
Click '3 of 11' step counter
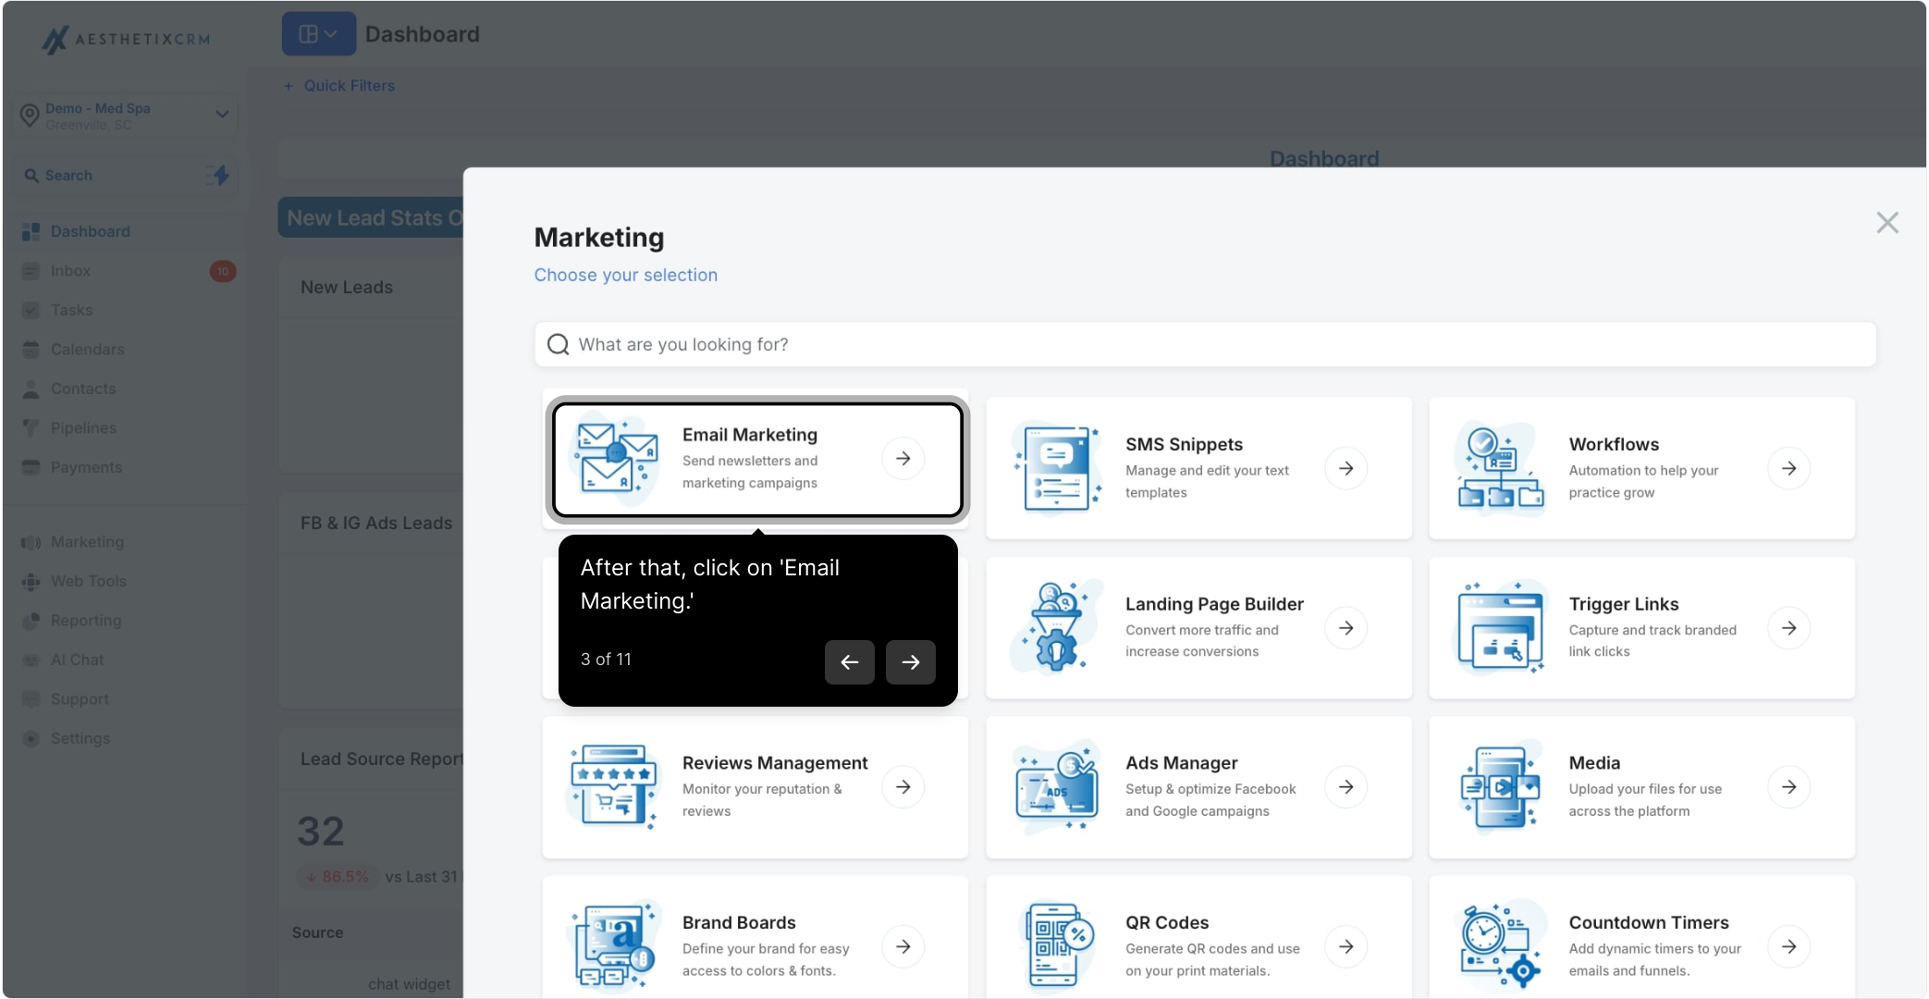pos(606,660)
